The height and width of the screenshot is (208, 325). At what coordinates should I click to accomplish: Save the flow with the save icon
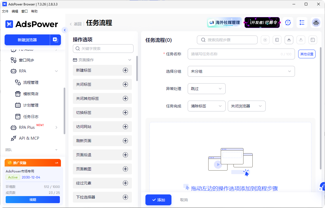click(313, 40)
